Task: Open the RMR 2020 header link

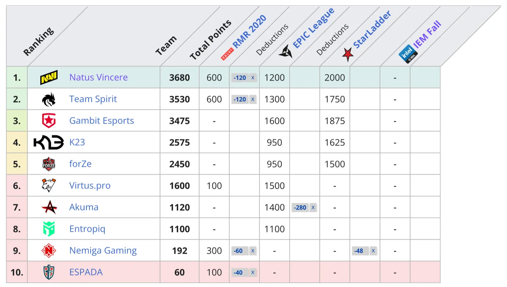Action: (x=249, y=32)
